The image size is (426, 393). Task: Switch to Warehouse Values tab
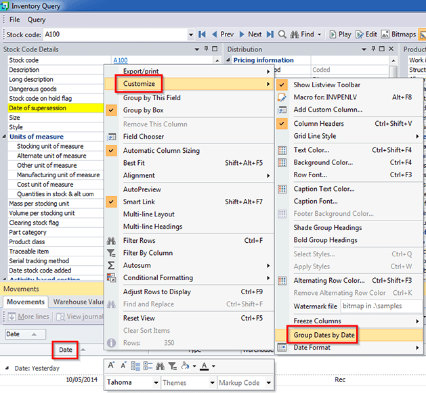click(79, 302)
